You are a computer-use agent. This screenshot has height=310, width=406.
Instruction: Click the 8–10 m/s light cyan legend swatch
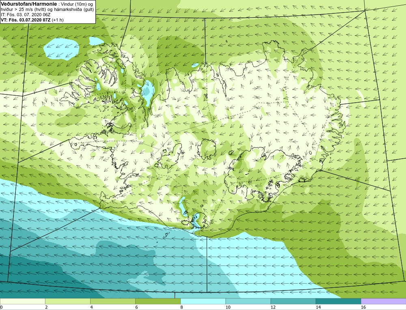pos(203,301)
